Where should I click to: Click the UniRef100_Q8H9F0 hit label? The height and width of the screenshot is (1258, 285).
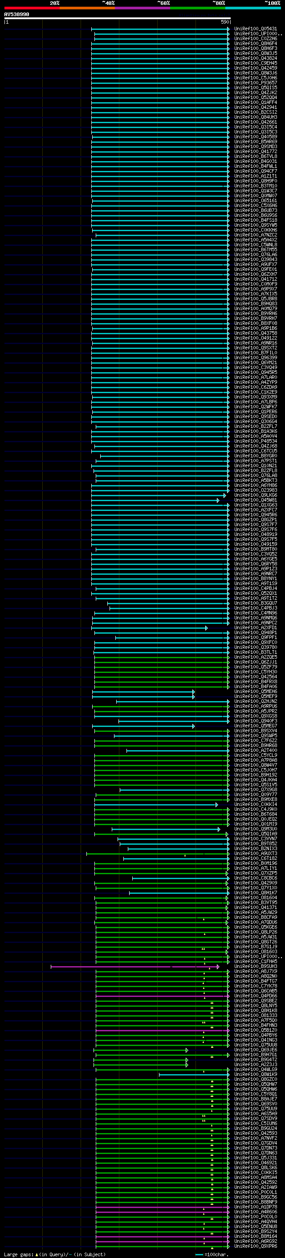tap(255, 181)
